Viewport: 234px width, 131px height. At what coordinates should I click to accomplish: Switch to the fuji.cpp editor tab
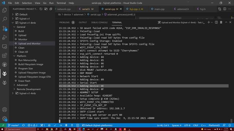click(x=136, y=9)
